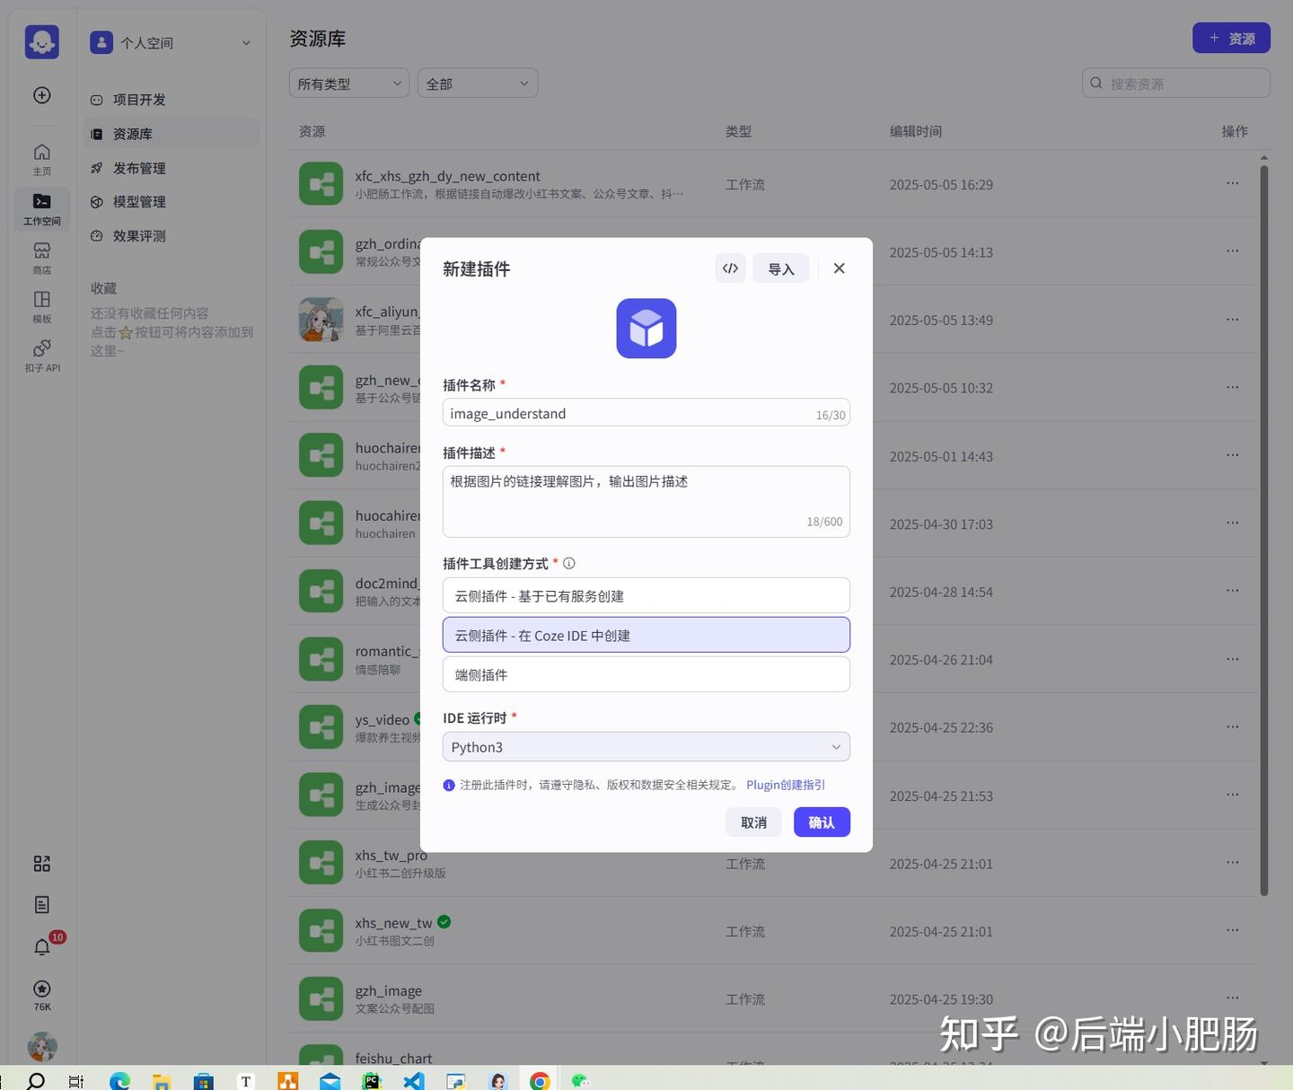Open the 全部 filter dropdown
This screenshot has width=1293, height=1090.
coord(478,84)
